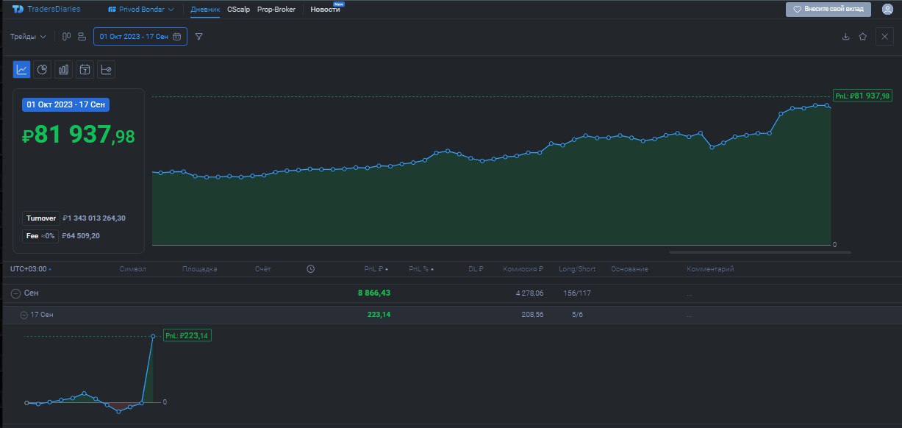The width and height of the screenshot is (902, 428).
Task: Click the download export icon
Action: pyautogui.click(x=845, y=37)
